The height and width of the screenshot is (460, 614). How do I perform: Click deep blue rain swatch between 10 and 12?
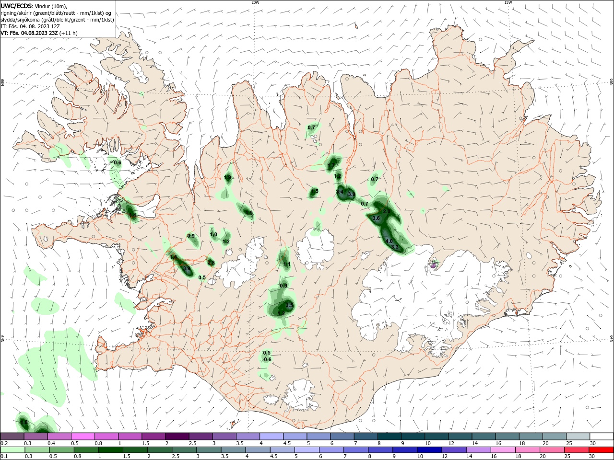[x=429, y=450]
